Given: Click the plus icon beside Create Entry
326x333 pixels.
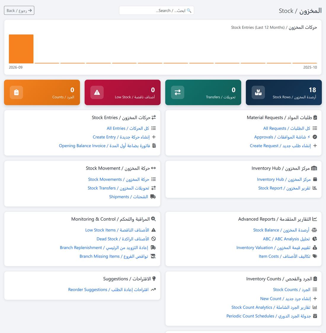Looking at the screenshot, I should pyautogui.click(x=154, y=137).
